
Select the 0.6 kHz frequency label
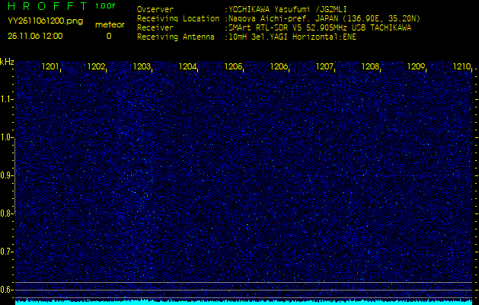tap(7, 289)
